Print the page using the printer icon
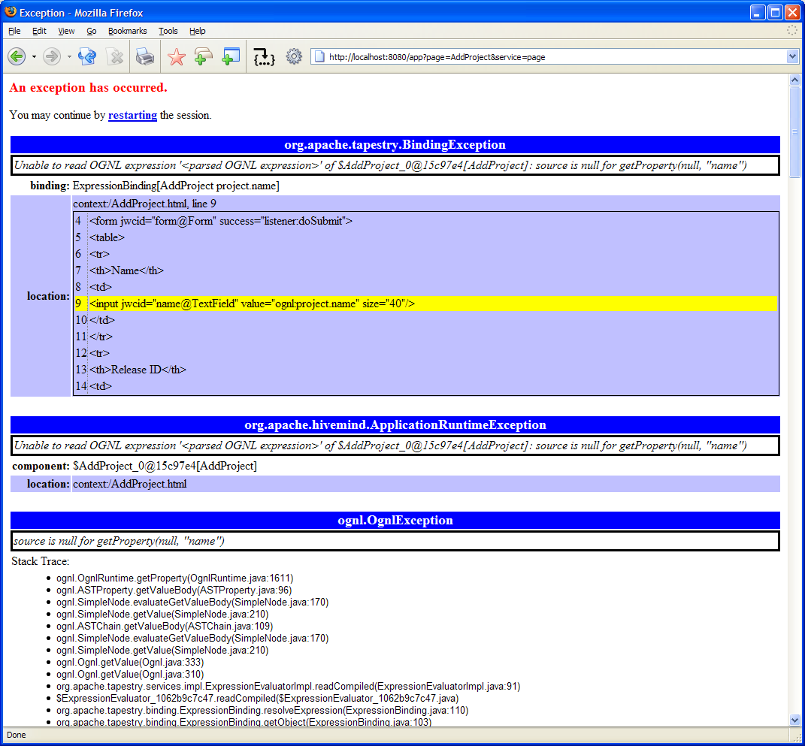Image resolution: width=805 pixels, height=746 pixels. 144,56
